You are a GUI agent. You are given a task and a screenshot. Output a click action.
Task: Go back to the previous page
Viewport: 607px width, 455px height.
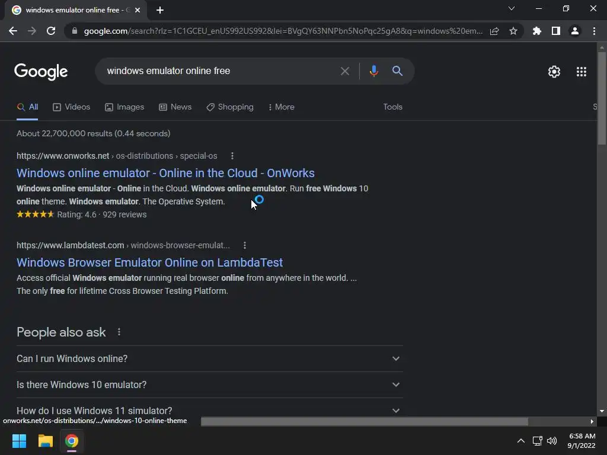point(13,31)
